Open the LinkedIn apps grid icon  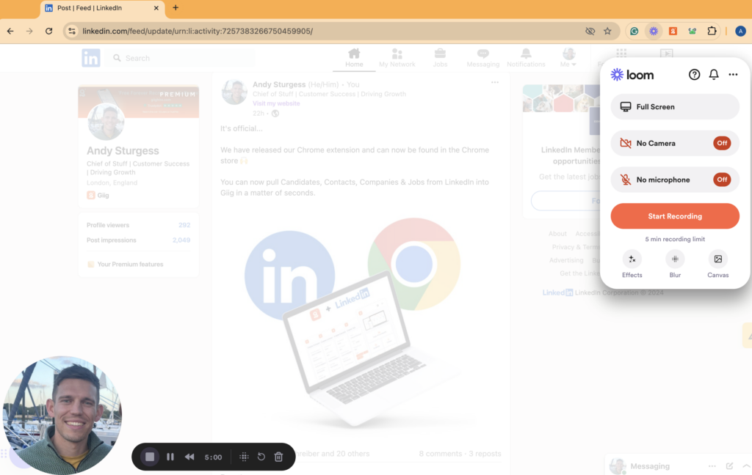[621, 54]
